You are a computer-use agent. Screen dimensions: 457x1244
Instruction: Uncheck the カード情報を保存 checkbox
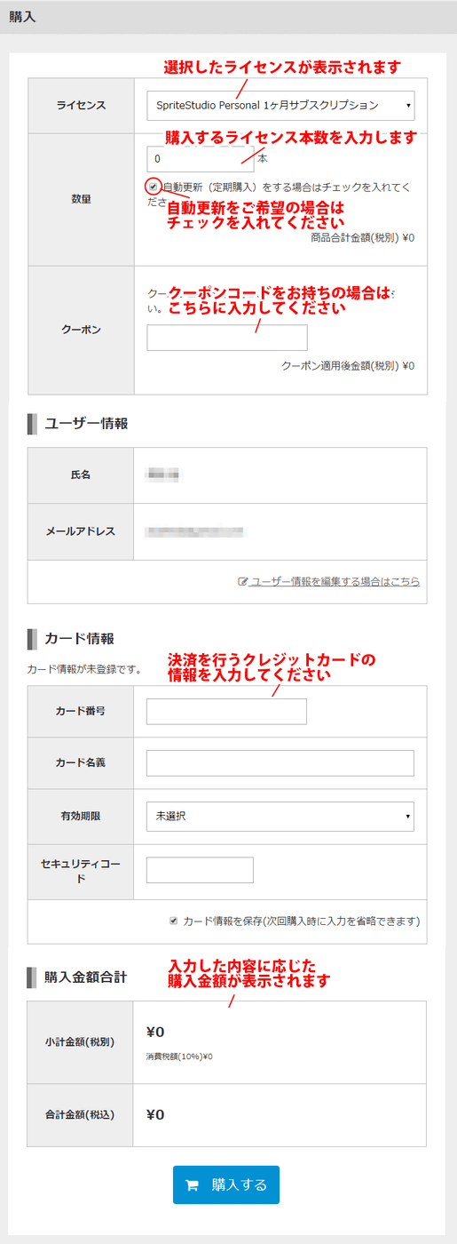click(174, 921)
